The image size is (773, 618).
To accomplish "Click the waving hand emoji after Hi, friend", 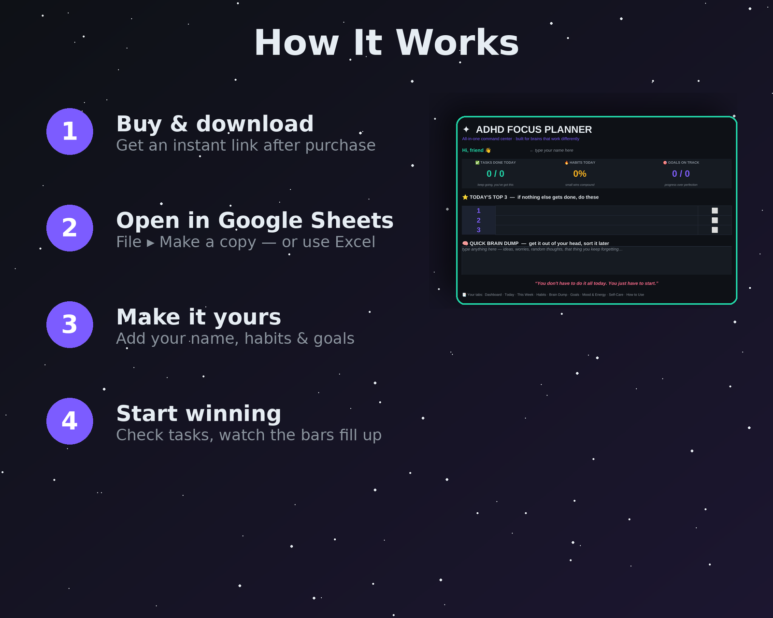I will pos(488,150).
